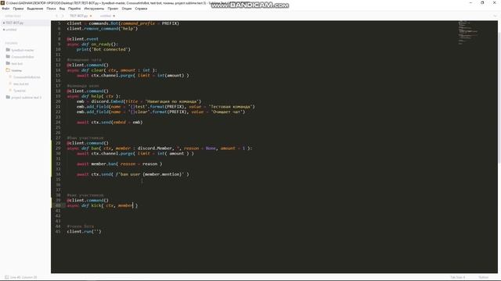Image resolution: width=501 pixels, height=281 pixels.
Task: Open the Перейти menu
Action: 74,9
